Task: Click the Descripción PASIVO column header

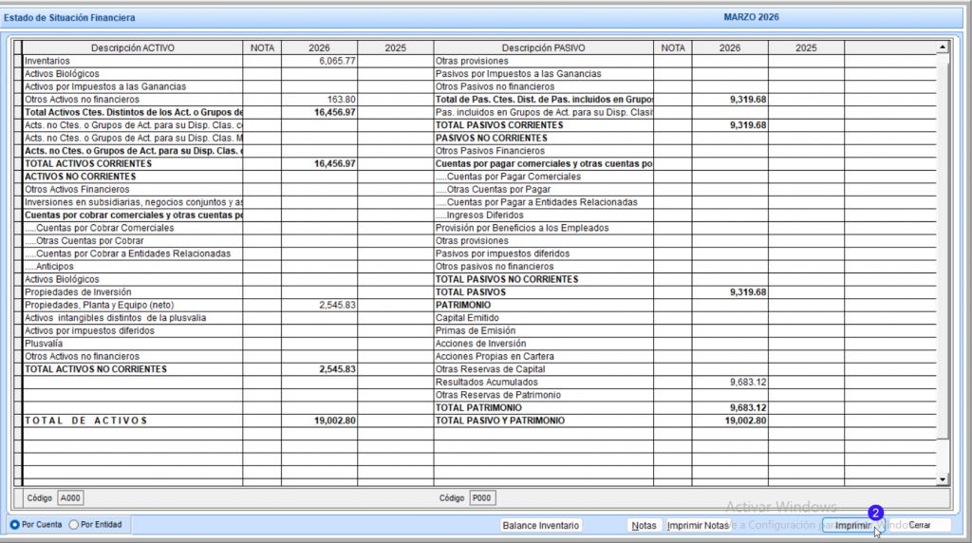Action: (x=544, y=47)
